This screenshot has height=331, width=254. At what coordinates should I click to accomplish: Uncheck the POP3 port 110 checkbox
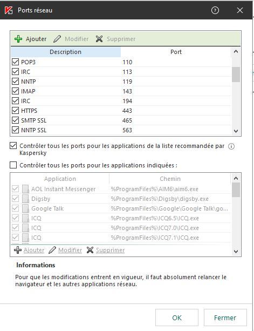15,62
